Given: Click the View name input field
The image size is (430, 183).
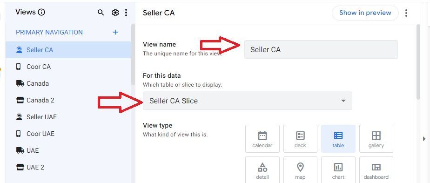Looking at the screenshot, I should (x=321, y=49).
